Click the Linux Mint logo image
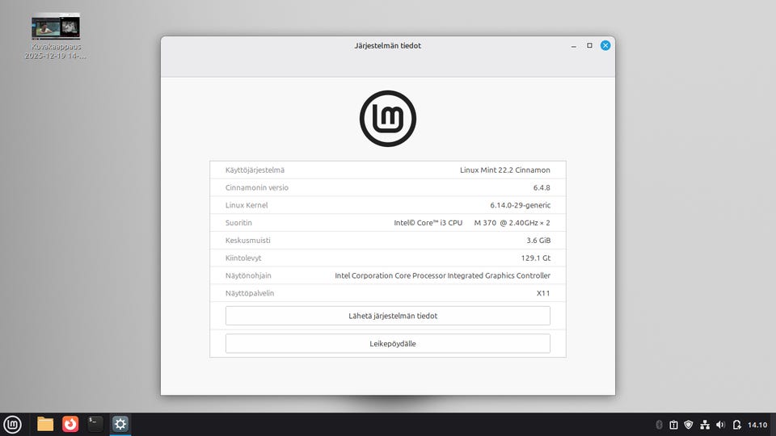The image size is (776, 436). [x=387, y=119]
